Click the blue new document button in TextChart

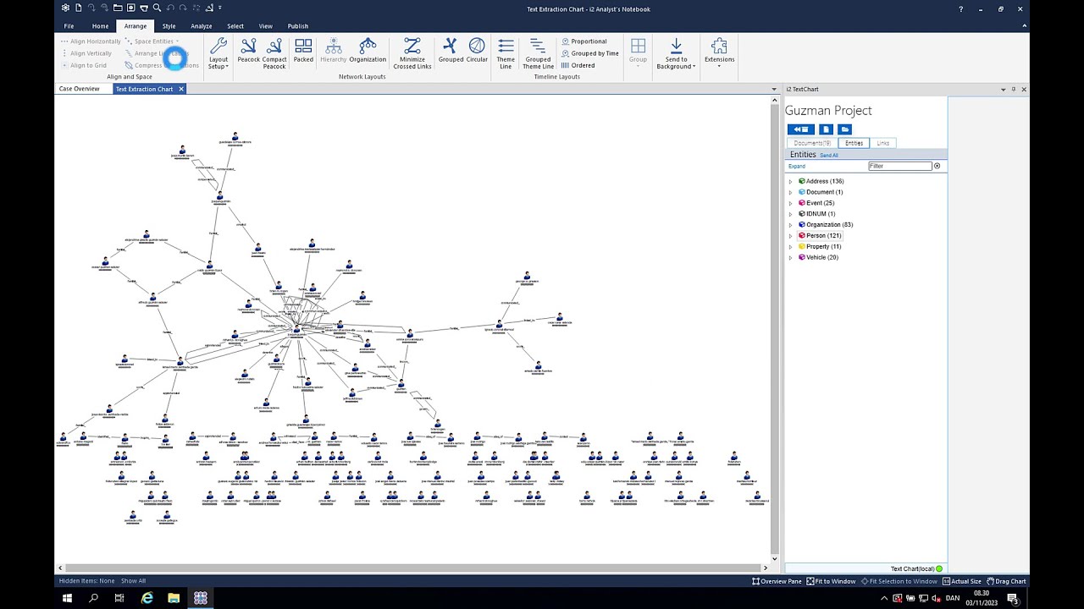point(826,129)
